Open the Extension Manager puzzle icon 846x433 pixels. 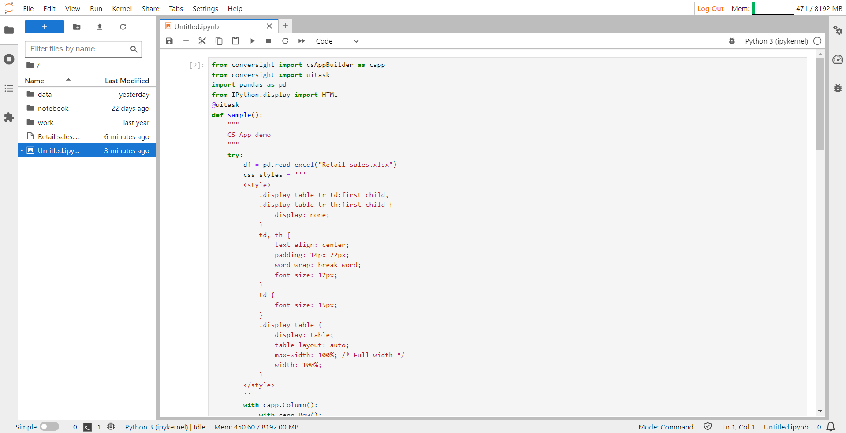click(9, 117)
